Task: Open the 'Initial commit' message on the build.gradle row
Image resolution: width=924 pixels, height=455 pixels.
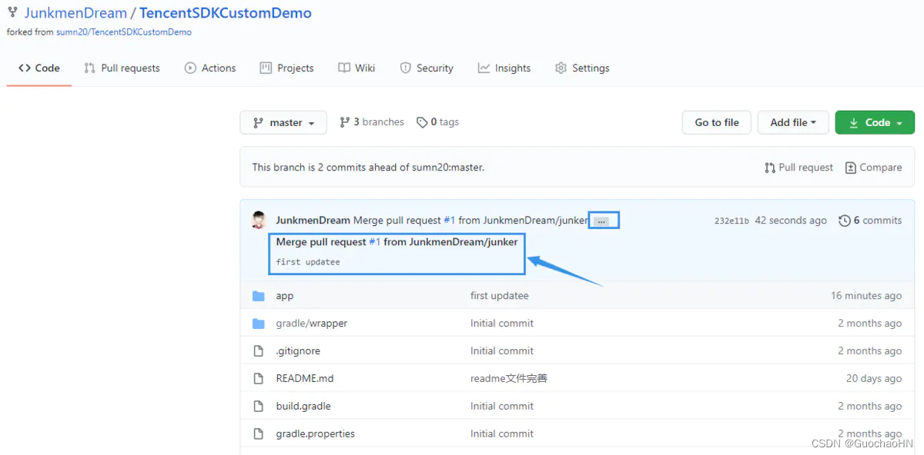Action: (502, 407)
